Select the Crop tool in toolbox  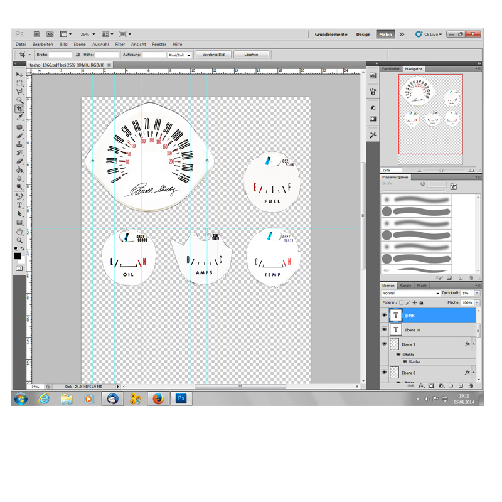[x=19, y=109]
